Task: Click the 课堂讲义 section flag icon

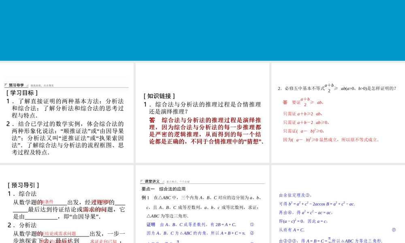Action: (142, 181)
